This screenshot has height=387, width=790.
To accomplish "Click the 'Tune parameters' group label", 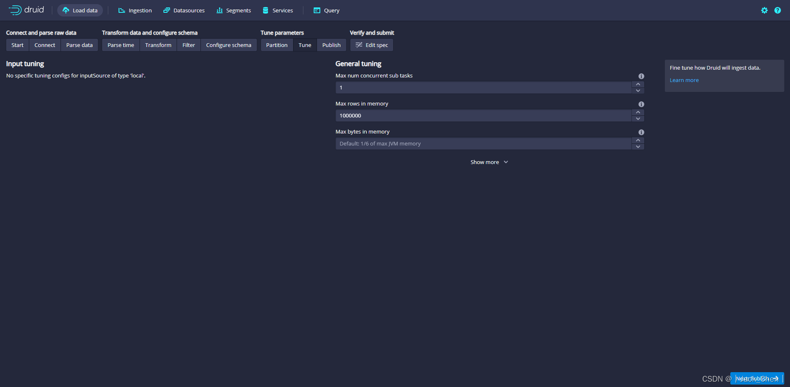I will pyautogui.click(x=282, y=33).
